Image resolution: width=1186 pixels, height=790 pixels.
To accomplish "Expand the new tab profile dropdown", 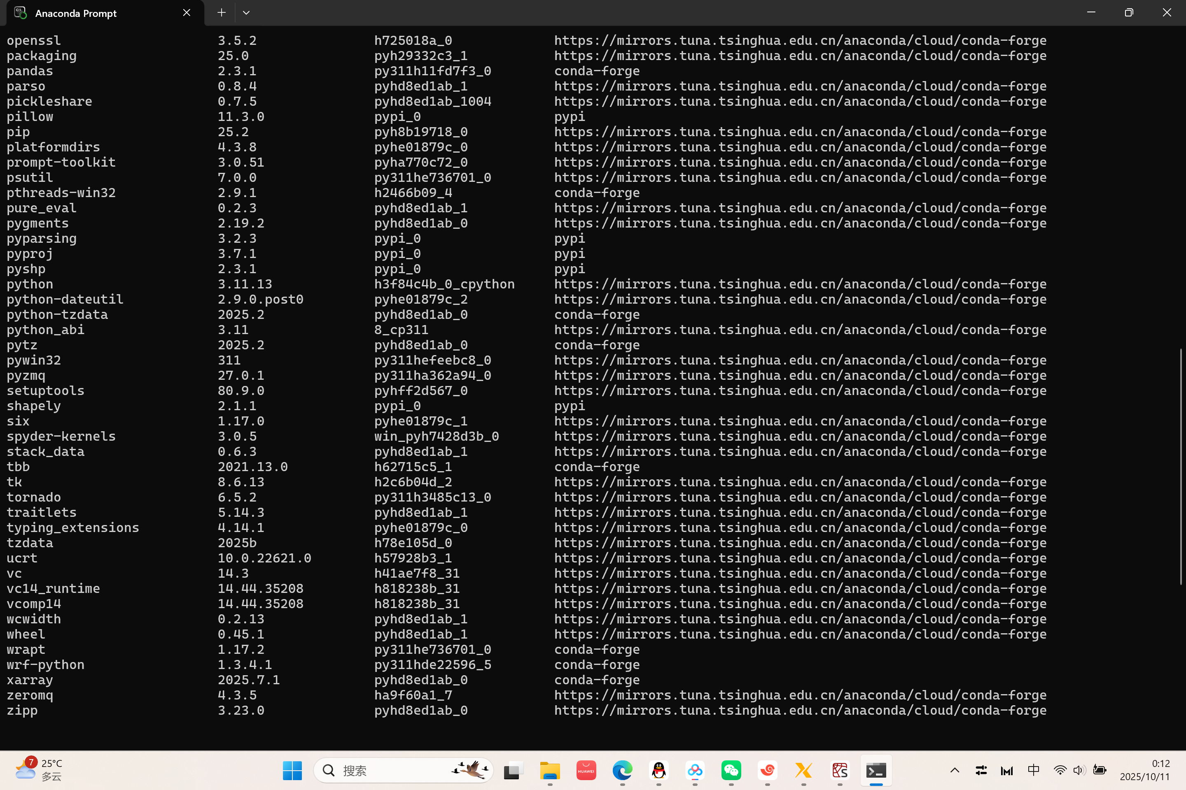I will (x=246, y=13).
